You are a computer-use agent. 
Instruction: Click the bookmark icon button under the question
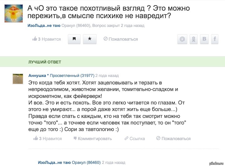point(74,39)
